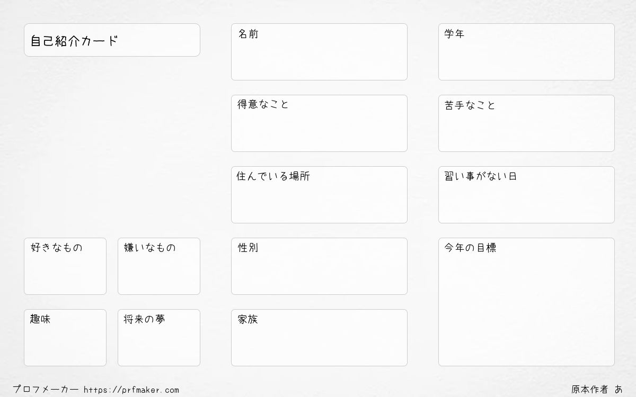The image size is (636, 397).
Task: Click the 今年の目標 large field box
Action: point(526,302)
